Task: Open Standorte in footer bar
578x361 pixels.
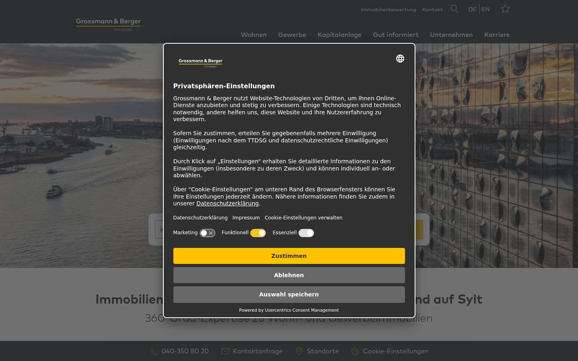Action: (x=323, y=351)
